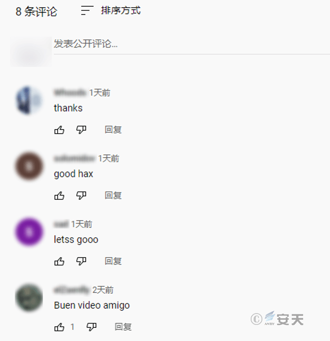Screen dimensions: 330x341
Task: Like the "thanks" comment
Action: click(59, 130)
